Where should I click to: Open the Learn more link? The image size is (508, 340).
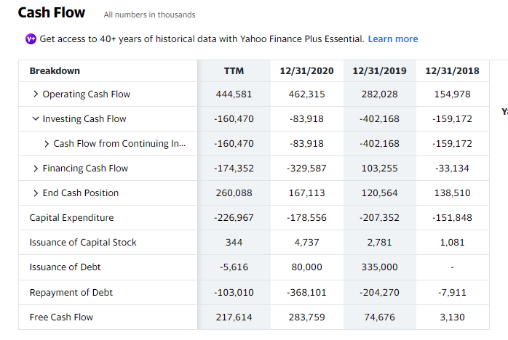click(x=393, y=39)
